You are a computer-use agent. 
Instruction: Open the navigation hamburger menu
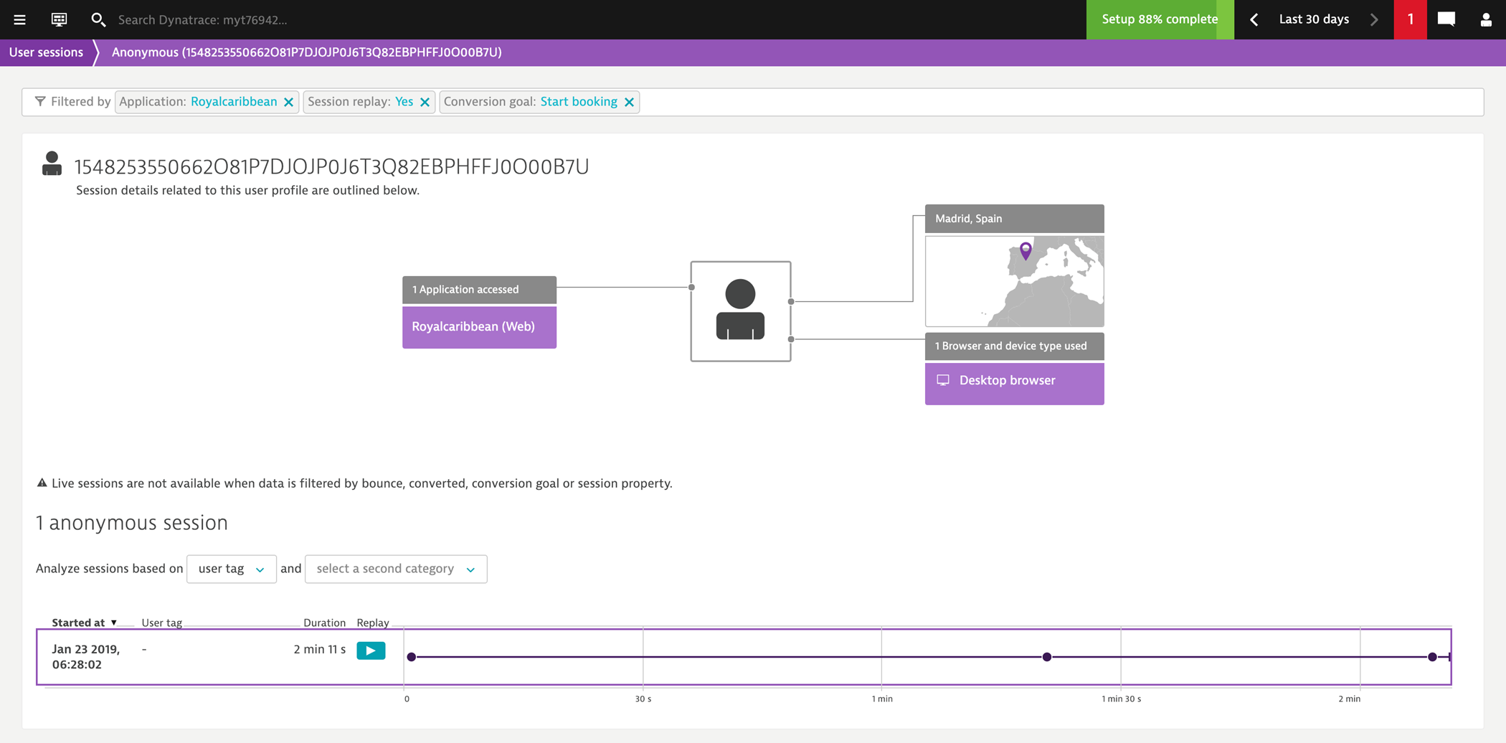point(19,19)
